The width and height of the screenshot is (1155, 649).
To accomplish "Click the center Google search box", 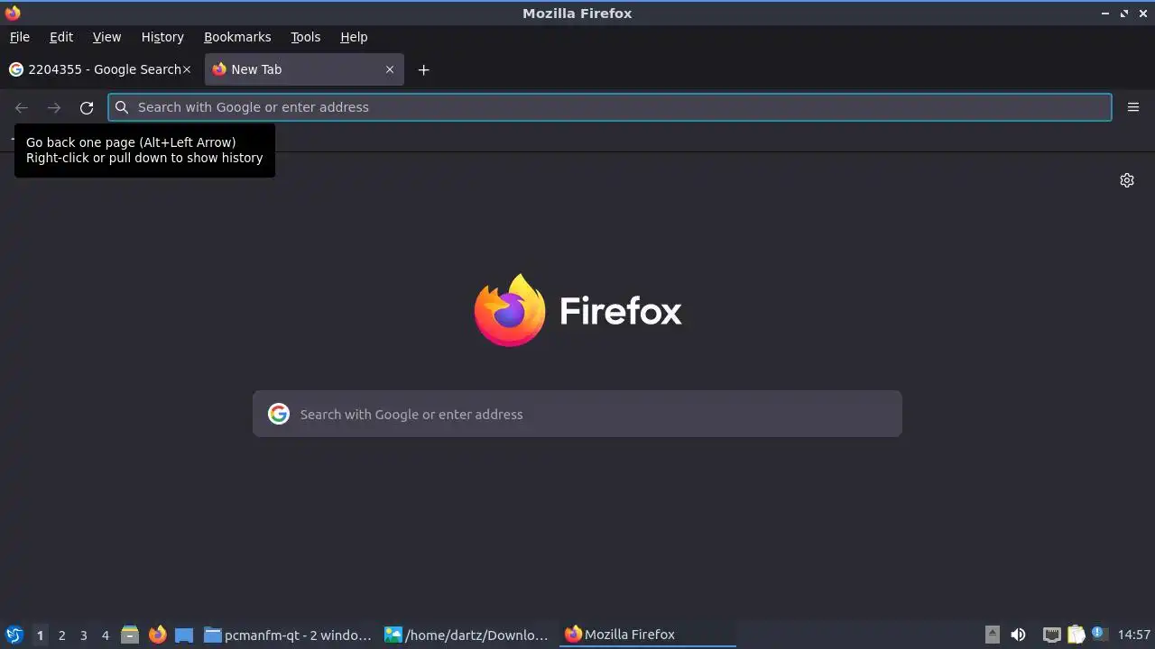I will pos(577,414).
